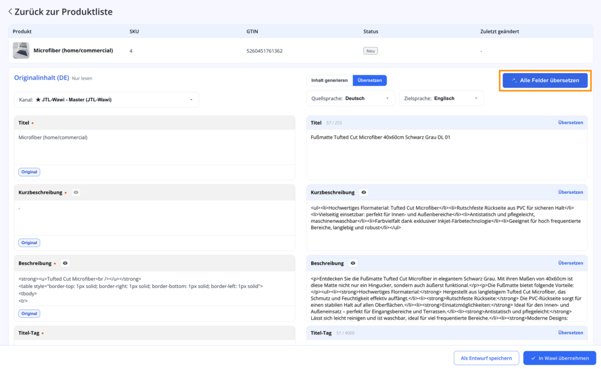Open the Kanal JTL-Wawi Master dropdown
This screenshot has height=369, width=601.
pos(107,100)
